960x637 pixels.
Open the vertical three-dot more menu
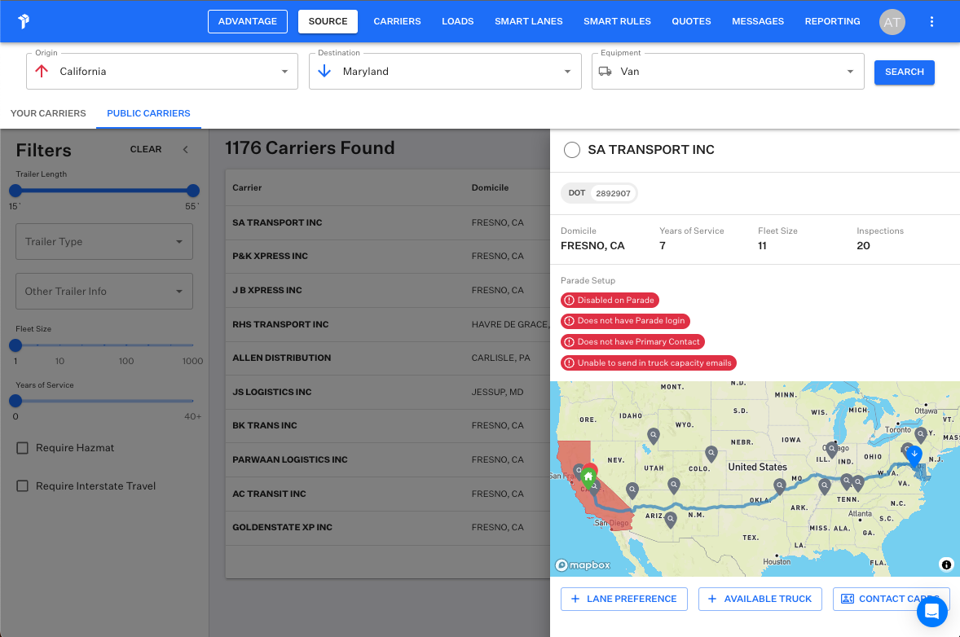(932, 22)
